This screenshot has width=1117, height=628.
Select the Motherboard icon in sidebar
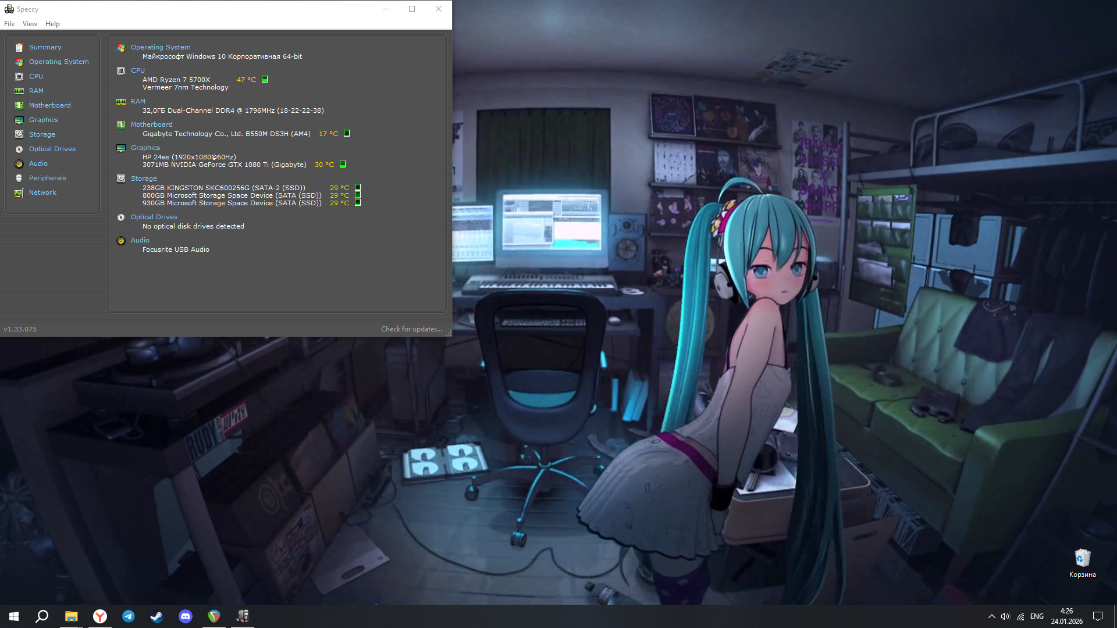pyautogui.click(x=19, y=105)
